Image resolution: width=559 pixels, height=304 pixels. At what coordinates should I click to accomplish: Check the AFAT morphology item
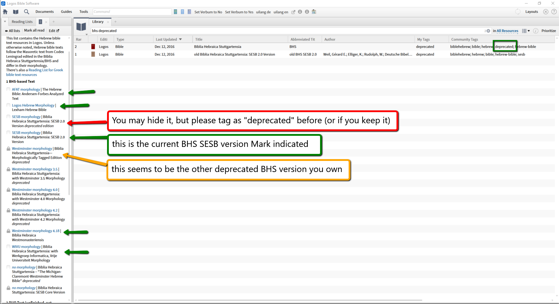point(8,89)
